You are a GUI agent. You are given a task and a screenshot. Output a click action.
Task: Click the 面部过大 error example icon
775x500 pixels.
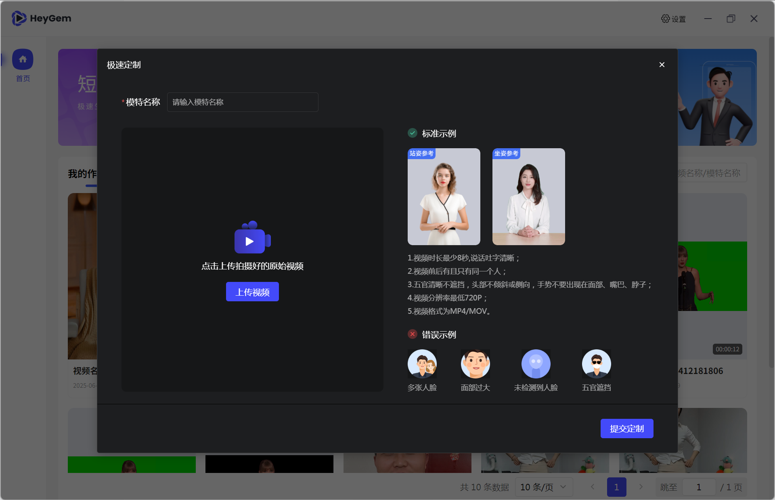pyautogui.click(x=475, y=364)
